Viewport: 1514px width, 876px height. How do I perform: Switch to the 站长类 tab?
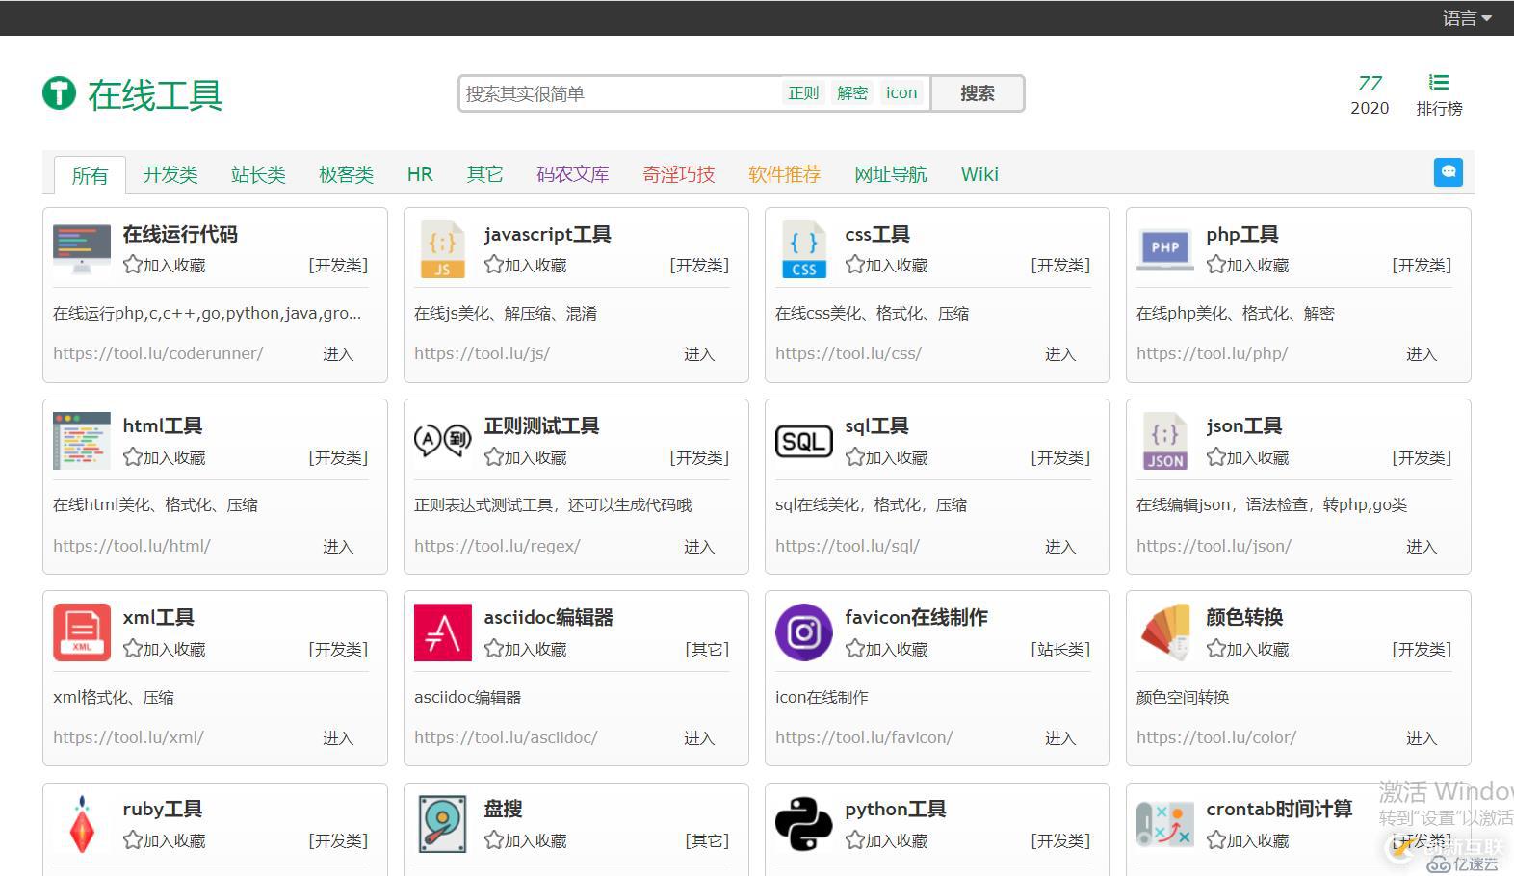[258, 174]
